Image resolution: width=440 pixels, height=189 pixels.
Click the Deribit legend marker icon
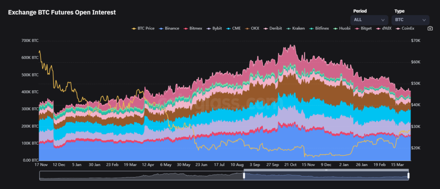coord(268,28)
